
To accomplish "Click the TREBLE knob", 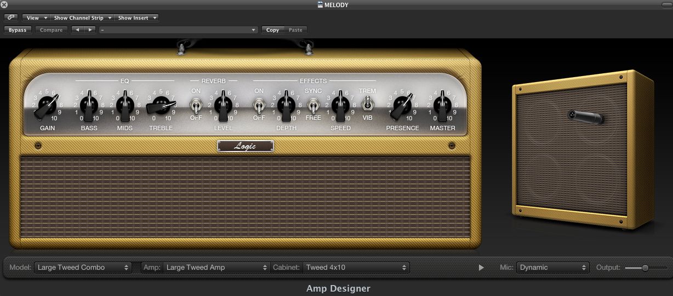I will click(x=161, y=105).
